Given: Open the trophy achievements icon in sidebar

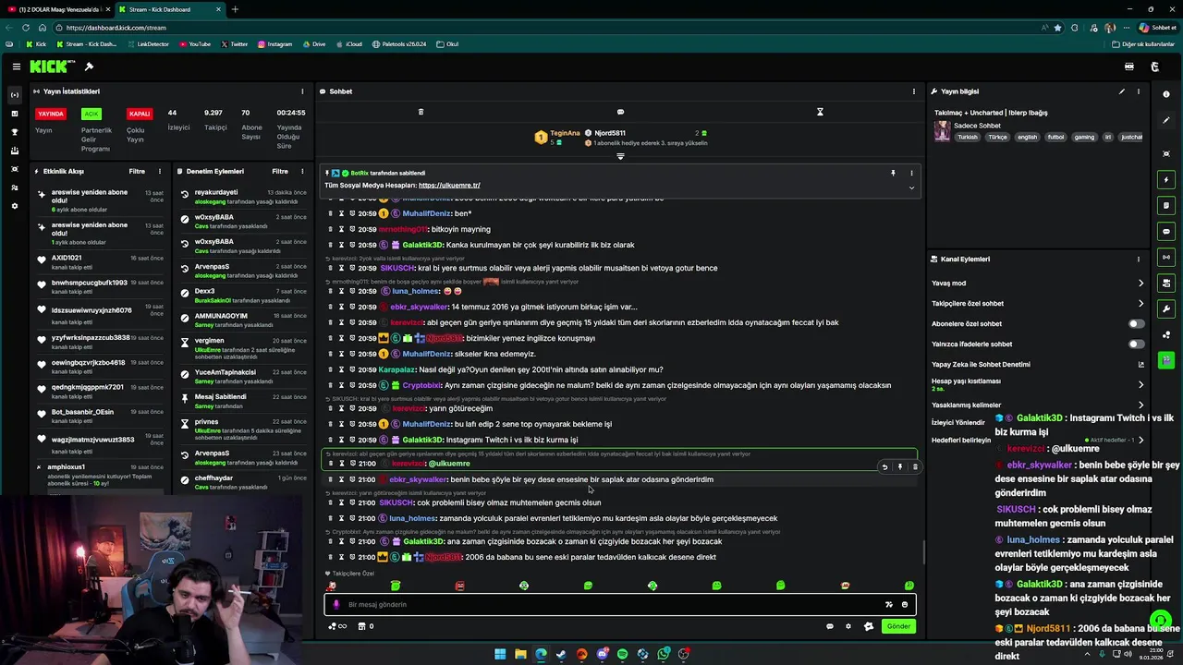Looking at the screenshot, I should pyautogui.click(x=14, y=132).
